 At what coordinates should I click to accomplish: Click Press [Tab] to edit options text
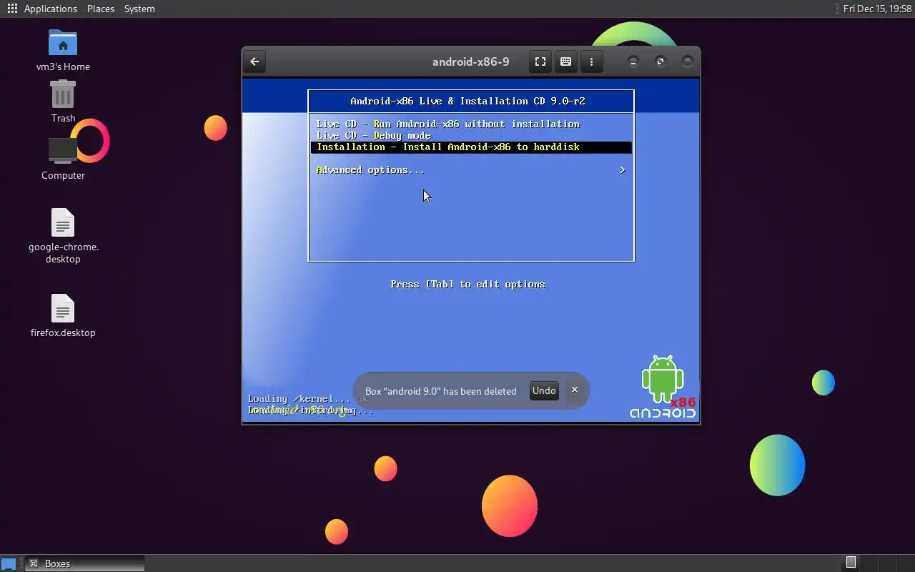click(468, 285)
